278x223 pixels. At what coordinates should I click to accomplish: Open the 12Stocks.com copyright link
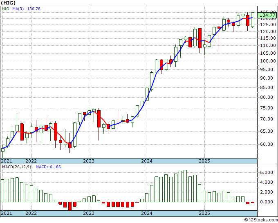pyautogui.click(x=261, y=220)
